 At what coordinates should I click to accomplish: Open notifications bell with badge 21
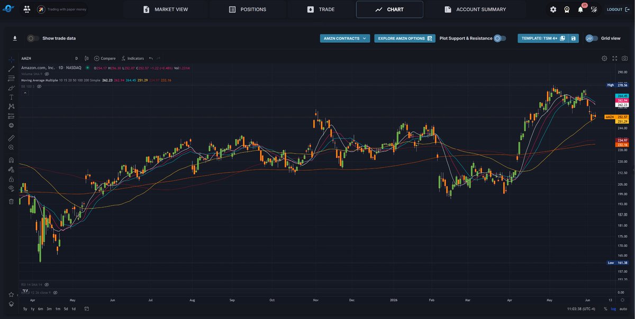coord(580,10)
